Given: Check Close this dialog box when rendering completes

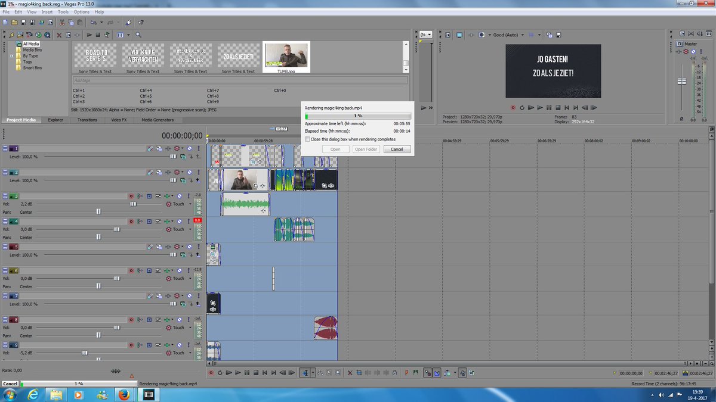Looking at the screenshot, I should click(308, 139).
